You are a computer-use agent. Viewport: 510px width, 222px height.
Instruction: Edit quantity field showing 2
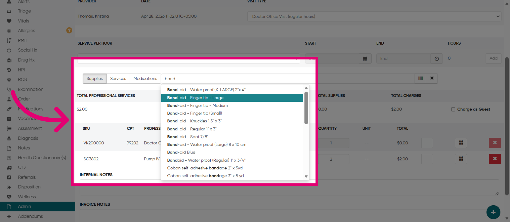click(331, 159)
